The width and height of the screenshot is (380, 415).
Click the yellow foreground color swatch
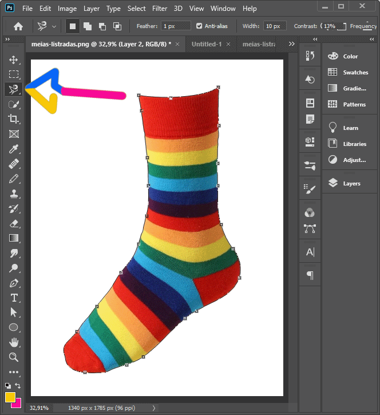(10, 397)
